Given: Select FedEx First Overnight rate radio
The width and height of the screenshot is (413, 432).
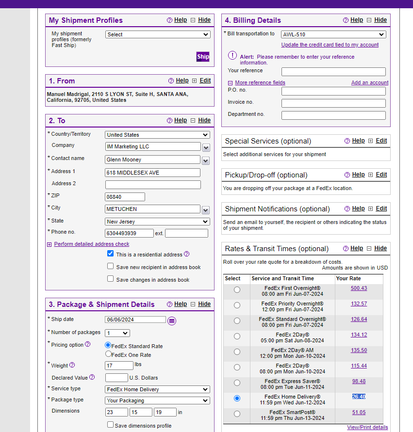Looking at the screenshot, I should click(x=237, y=289).
